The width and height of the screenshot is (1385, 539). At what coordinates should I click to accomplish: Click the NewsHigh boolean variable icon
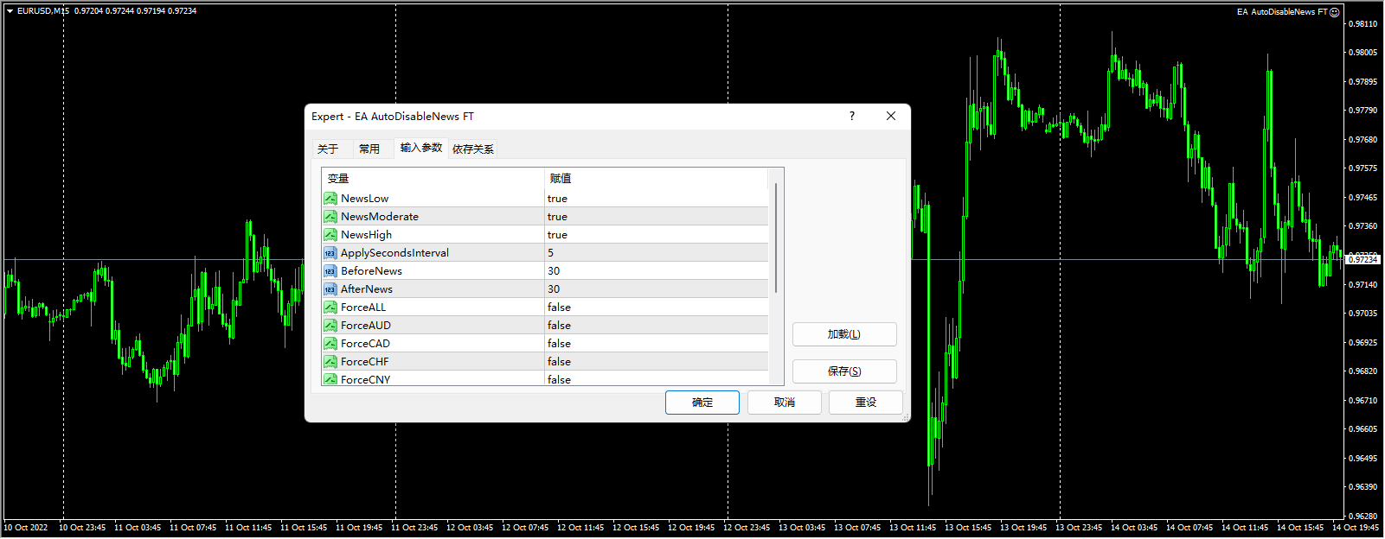click(330, 235)
